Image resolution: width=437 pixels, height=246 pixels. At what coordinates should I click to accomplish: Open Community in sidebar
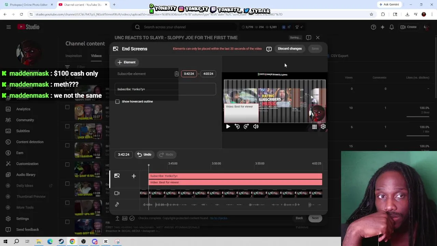point(25,120)
